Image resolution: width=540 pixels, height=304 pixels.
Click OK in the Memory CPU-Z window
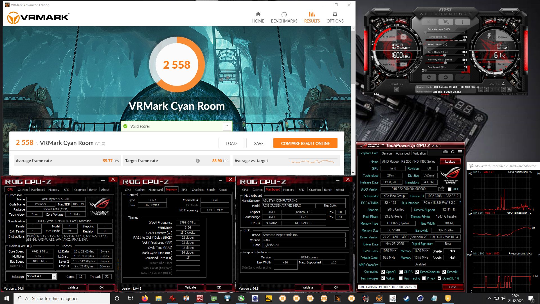(219, 287)
